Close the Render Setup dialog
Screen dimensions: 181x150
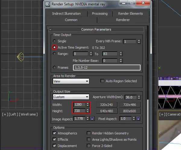(143, 3)
